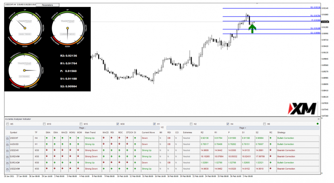Click the Extremes column header

187,132
